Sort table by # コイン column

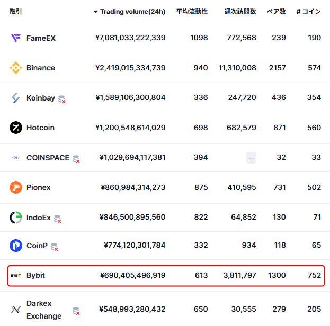(x=308, y=11)
